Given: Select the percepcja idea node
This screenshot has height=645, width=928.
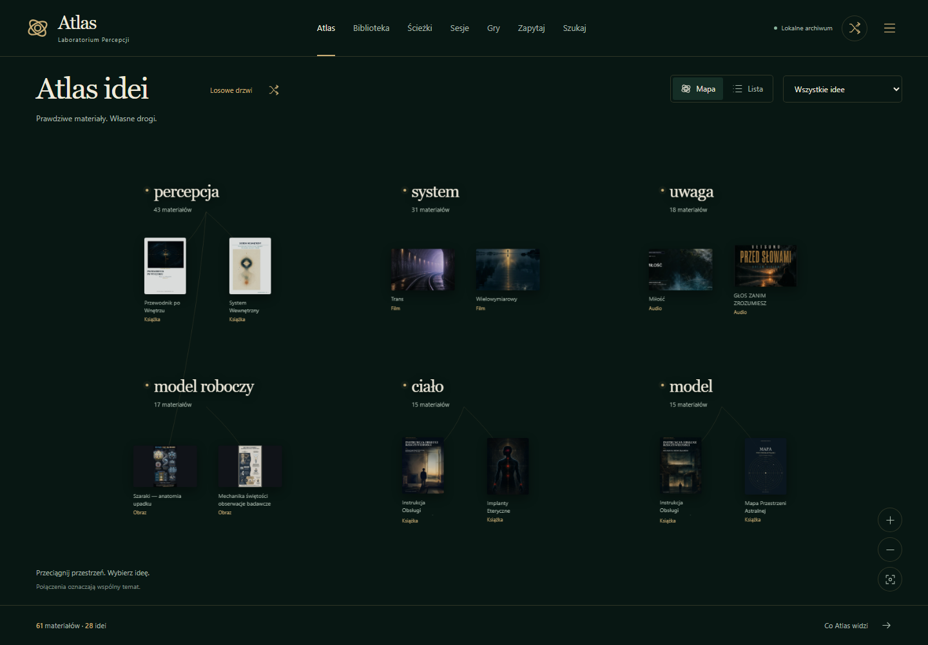Looking at the screenshot, I should (186, 192).
